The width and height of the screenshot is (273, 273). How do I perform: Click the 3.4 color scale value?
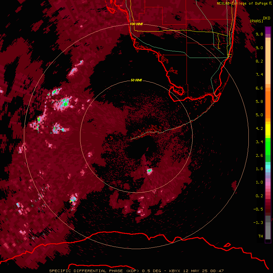(x=259, y=142)
